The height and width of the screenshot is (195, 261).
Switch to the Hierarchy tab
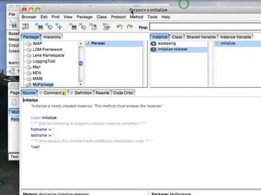(x=52, y=37)
